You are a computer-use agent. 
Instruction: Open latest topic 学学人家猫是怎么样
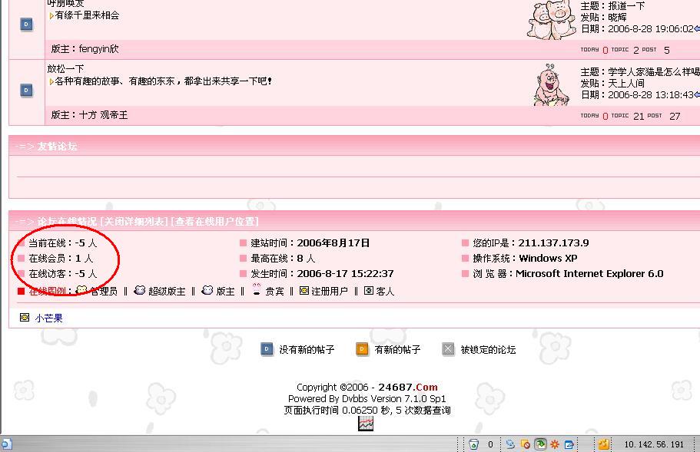(x=653, y=72)
